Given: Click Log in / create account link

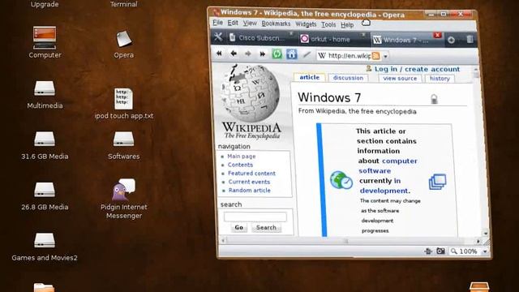Looking at the screenshot, I should (x=417, y=69).
